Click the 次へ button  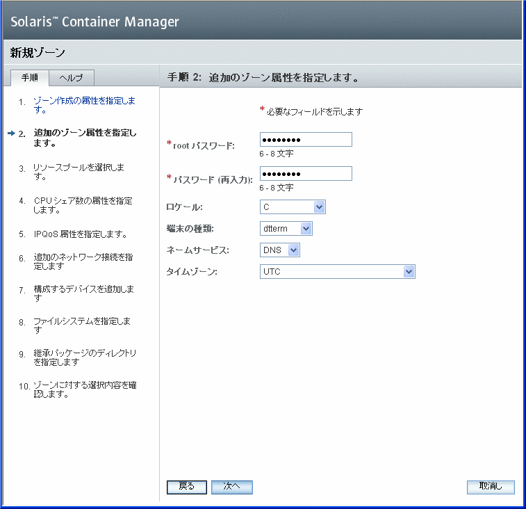[232, 487]
